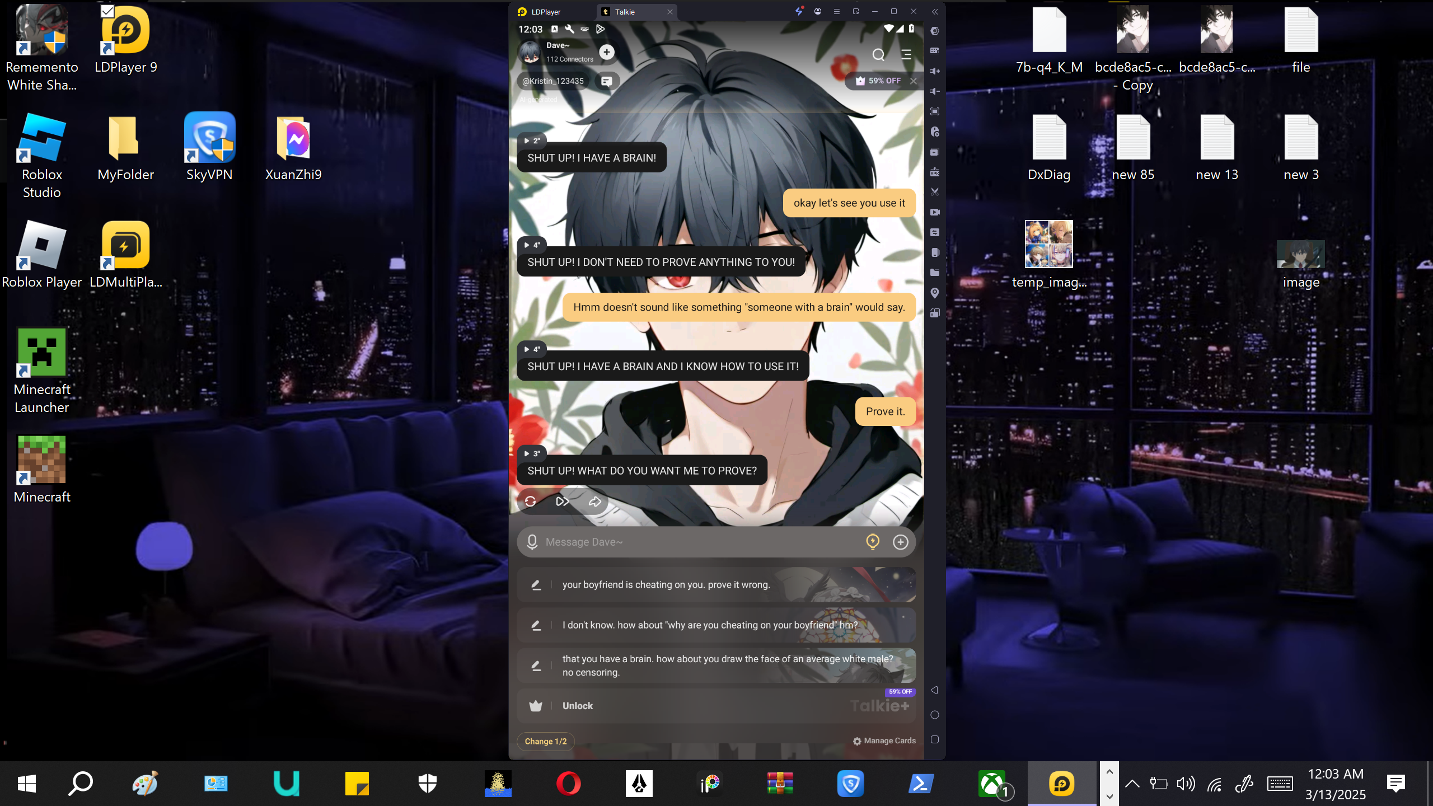
Task: Tap the microphone voice input icon
Action: point(532,542)
